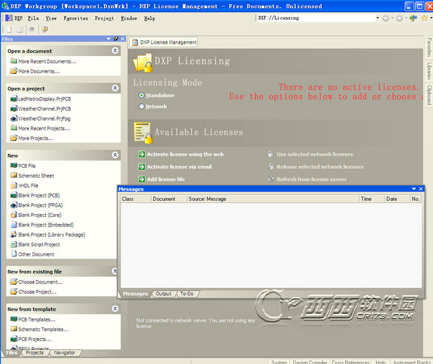Open the Favorites menu

(75, 18)
